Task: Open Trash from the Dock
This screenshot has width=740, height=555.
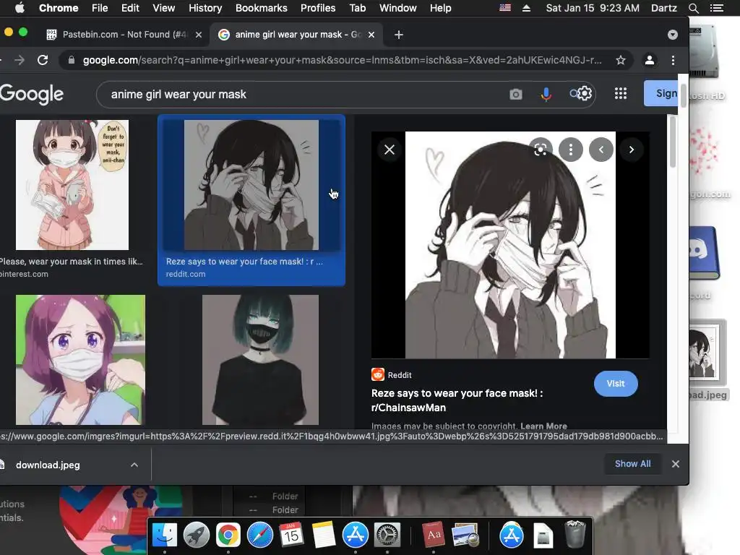Action: 575,534
